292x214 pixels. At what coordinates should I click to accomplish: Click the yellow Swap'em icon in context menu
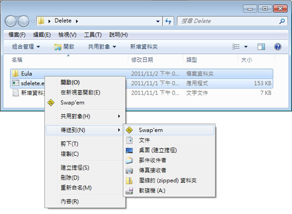click(x=51, y=103)
